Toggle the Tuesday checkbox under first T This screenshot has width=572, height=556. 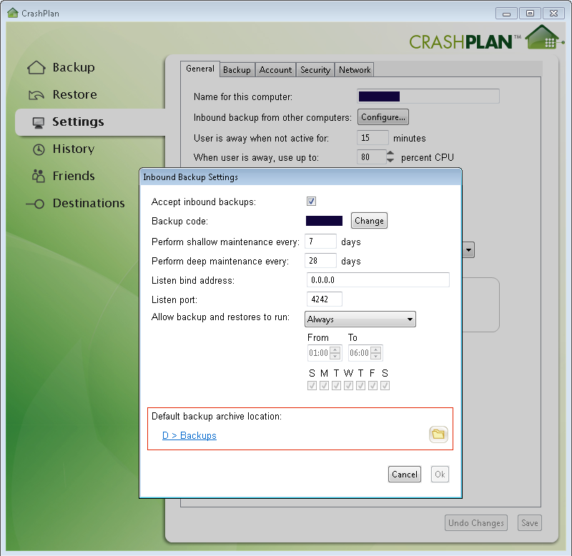336,385
